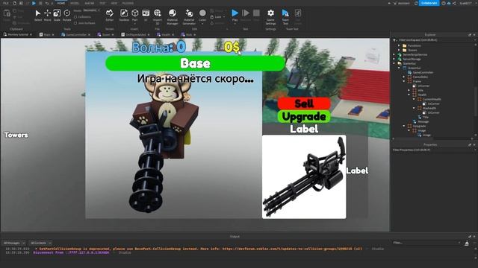Open the Toolbox

[124, 15]
